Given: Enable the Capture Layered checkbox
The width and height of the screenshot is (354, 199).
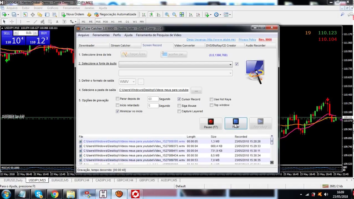Looking at the screenshot, I should pyautogui.click(x=179, y=111).
